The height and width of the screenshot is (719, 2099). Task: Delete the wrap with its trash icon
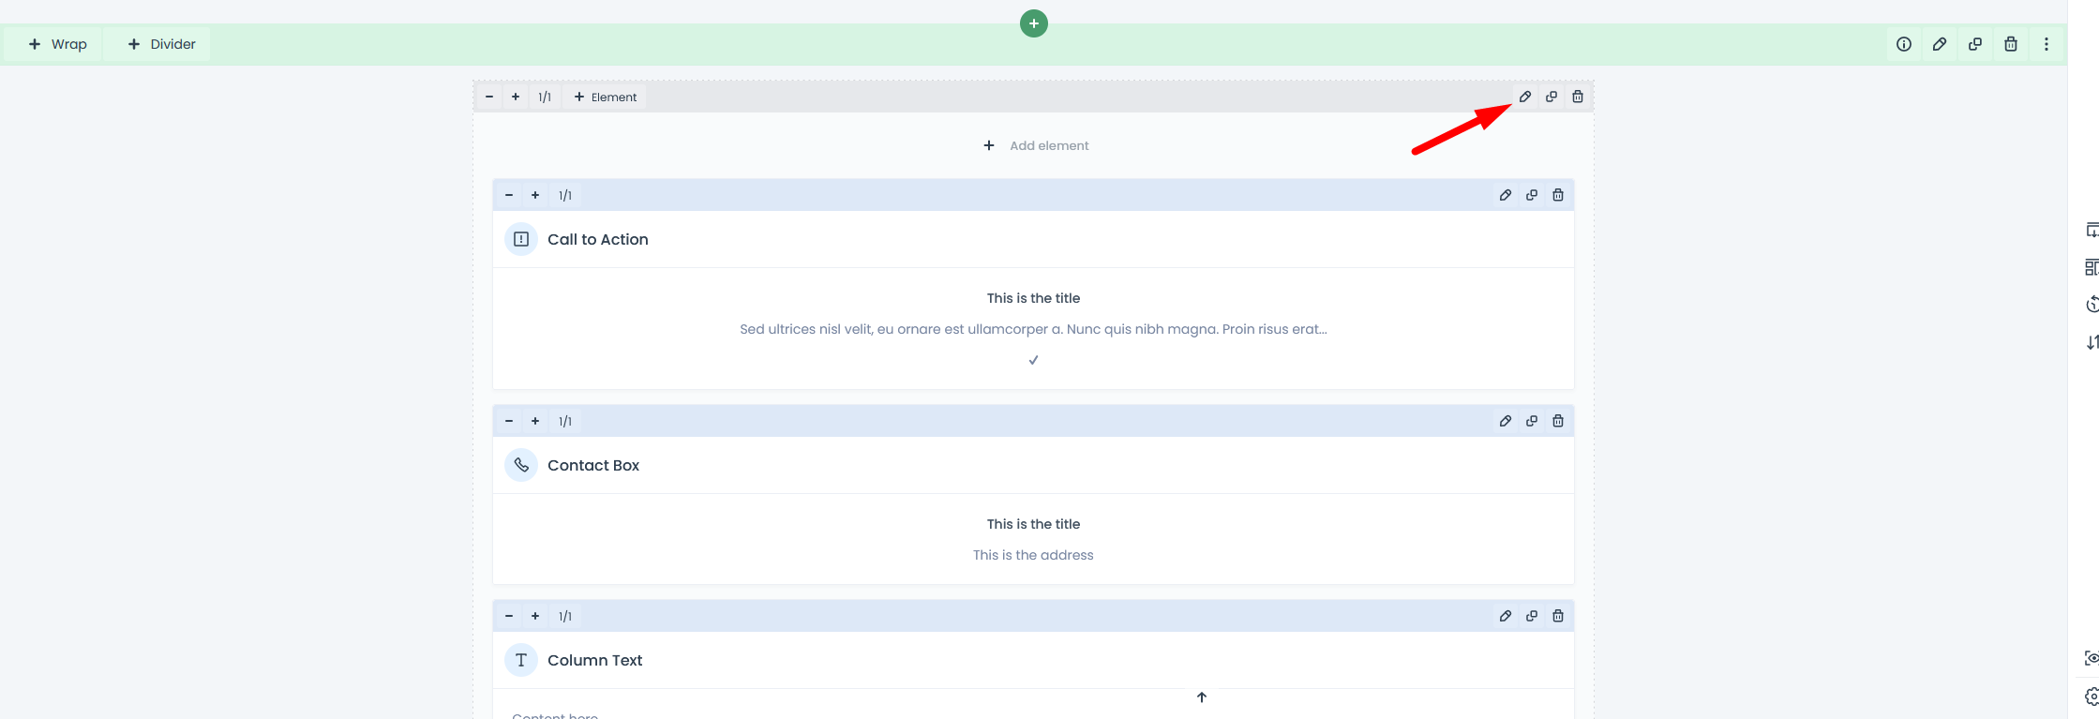tap(1578, 97)
